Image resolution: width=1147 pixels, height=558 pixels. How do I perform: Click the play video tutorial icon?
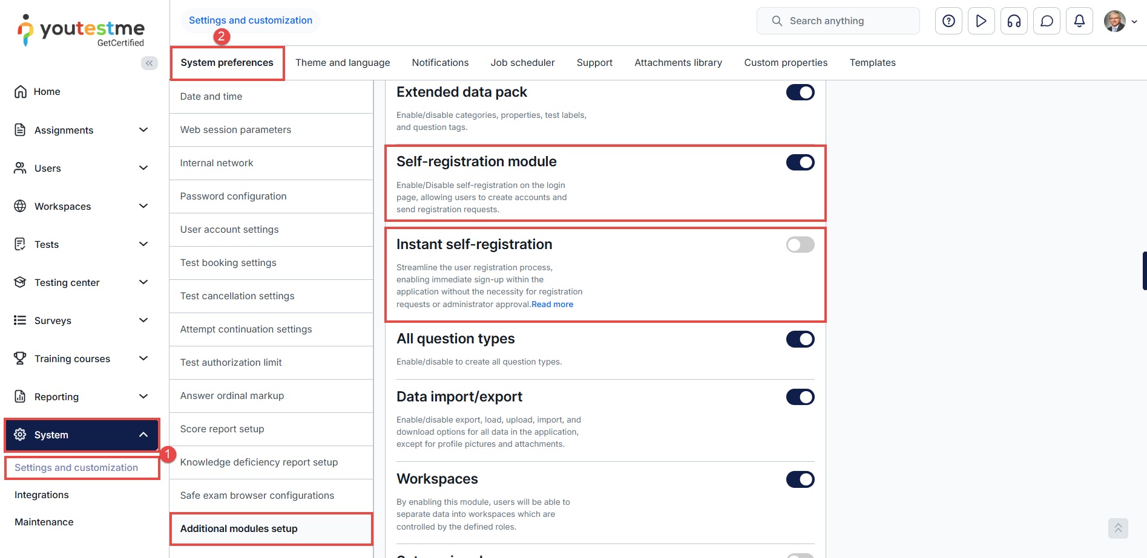[981, 21]
